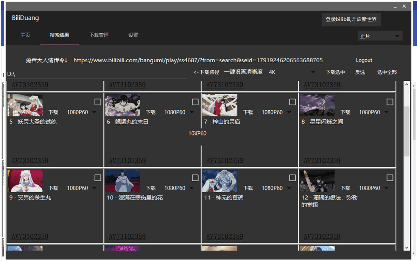Screen dimensions: 417x261
Task: Click the 登录bilibili,开启新世界 login button
Action: 351,19
